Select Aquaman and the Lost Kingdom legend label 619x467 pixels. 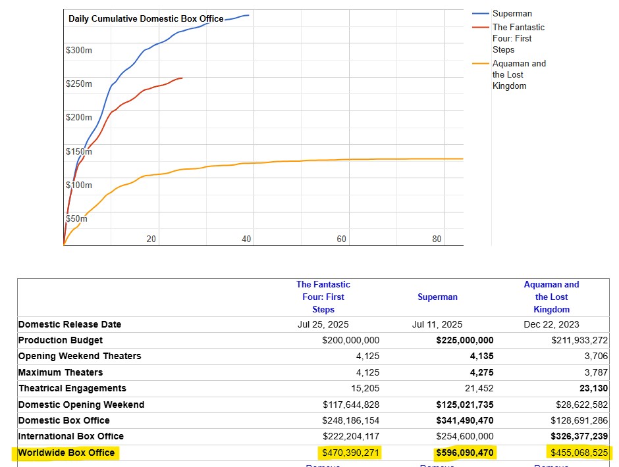(519, 74)
